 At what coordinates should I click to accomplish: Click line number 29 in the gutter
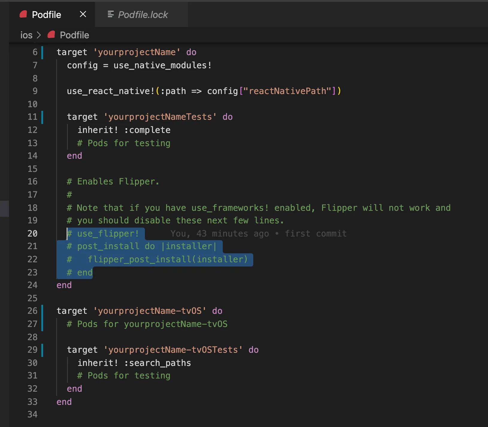(33, 350)
